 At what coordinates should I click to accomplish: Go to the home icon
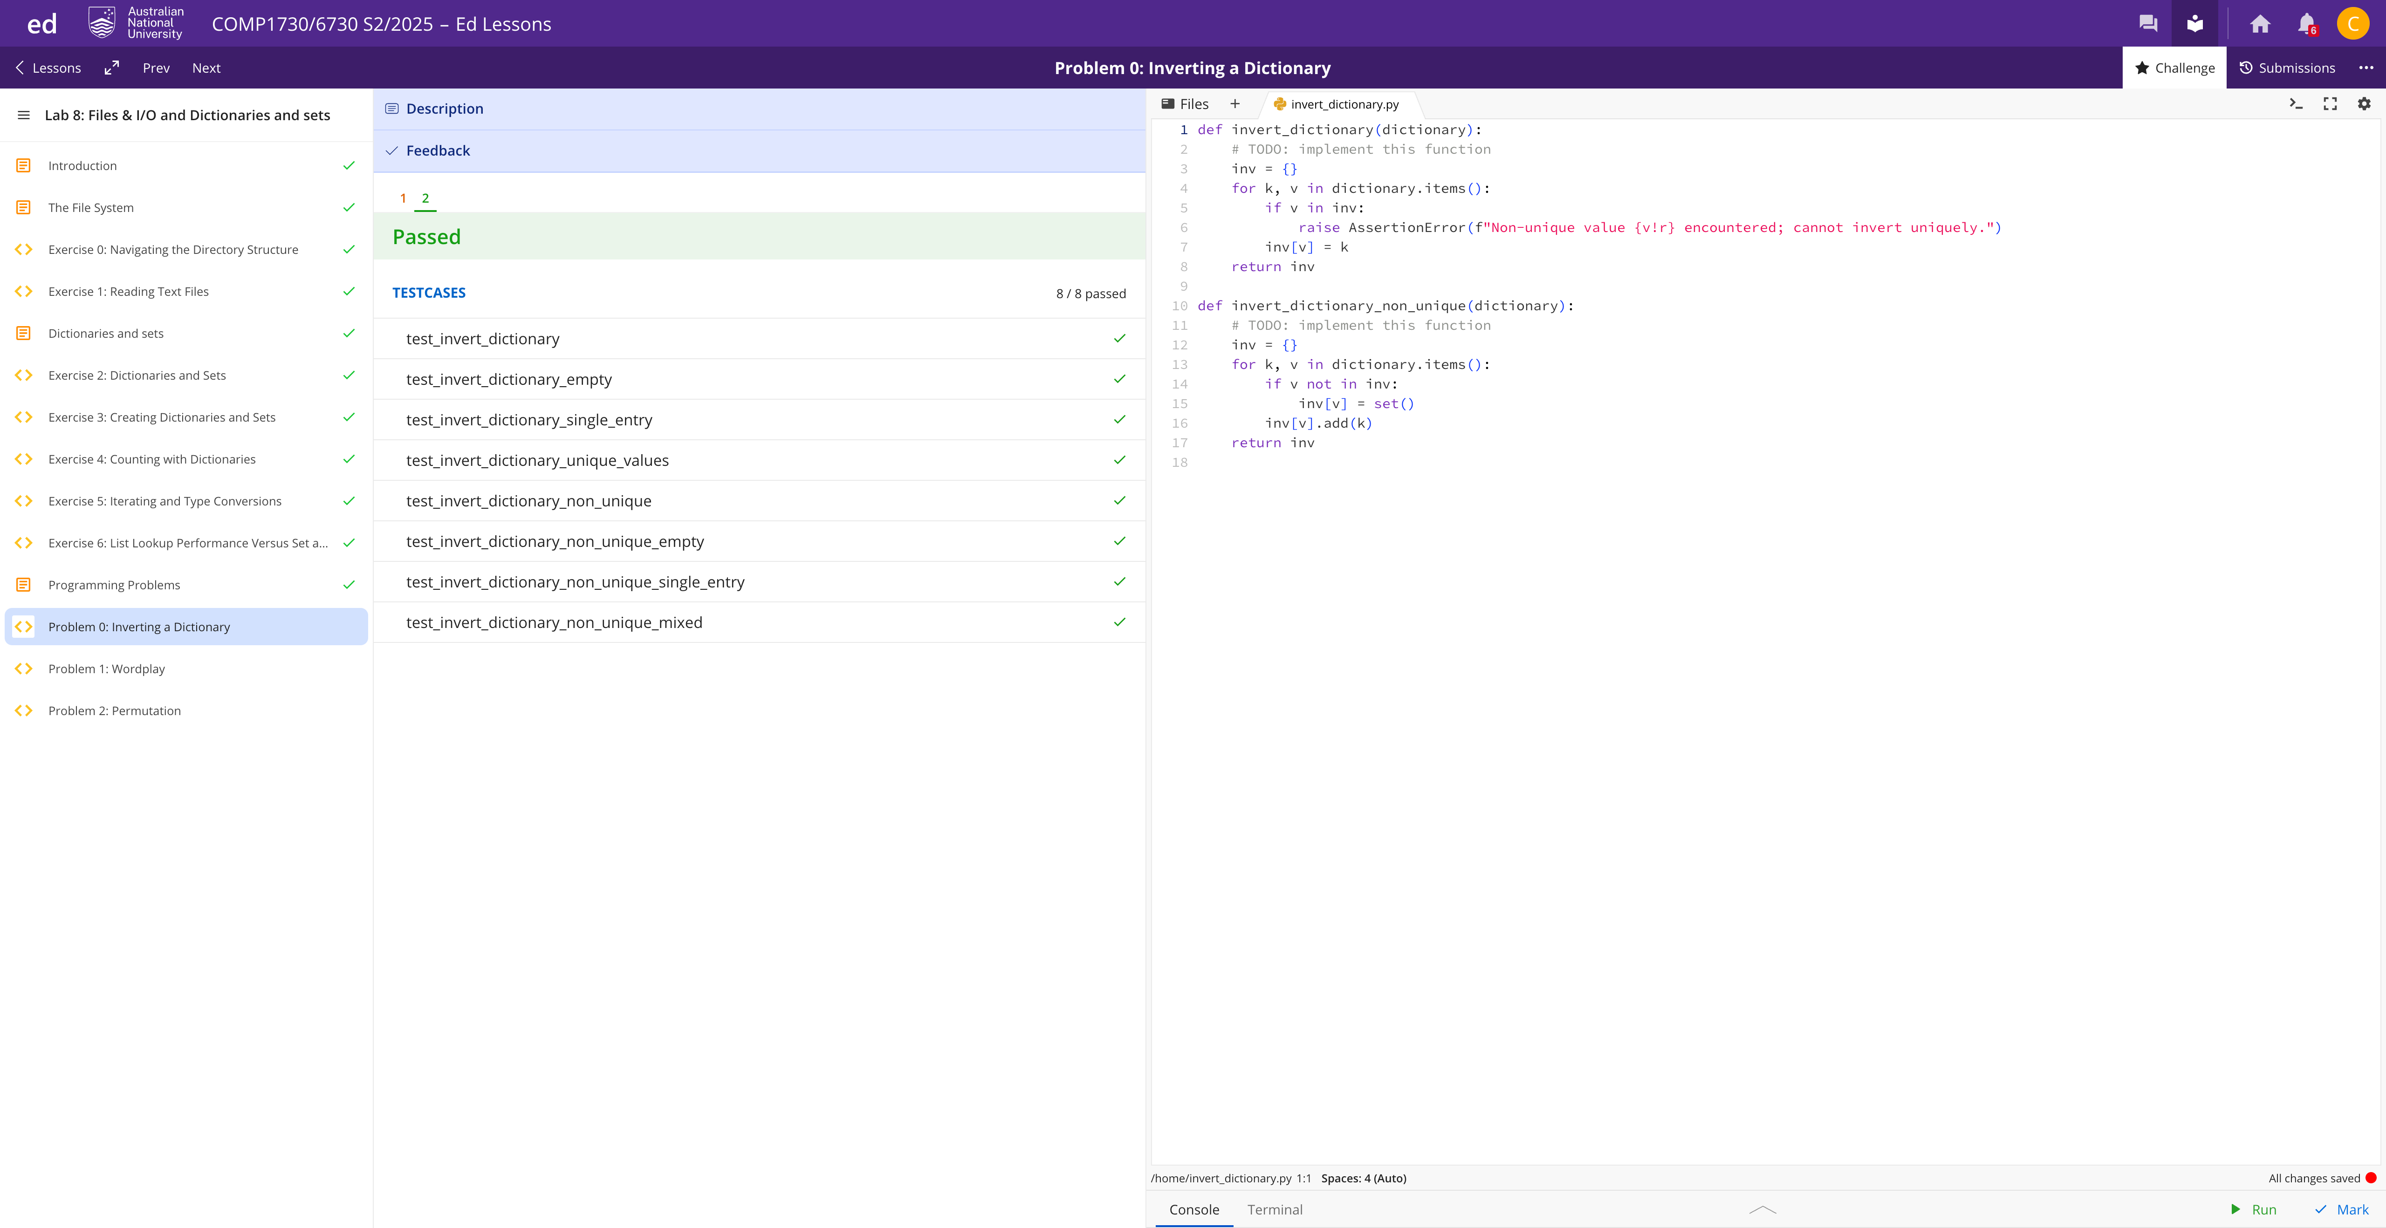[2260, 24]
